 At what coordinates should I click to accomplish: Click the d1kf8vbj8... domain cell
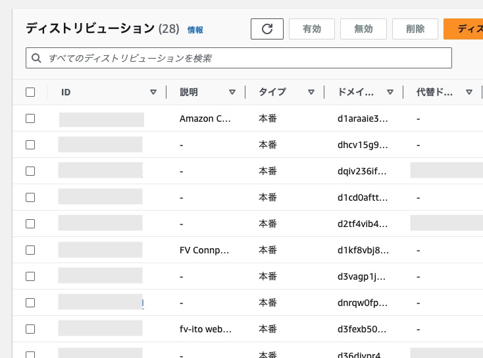point(363,250)
